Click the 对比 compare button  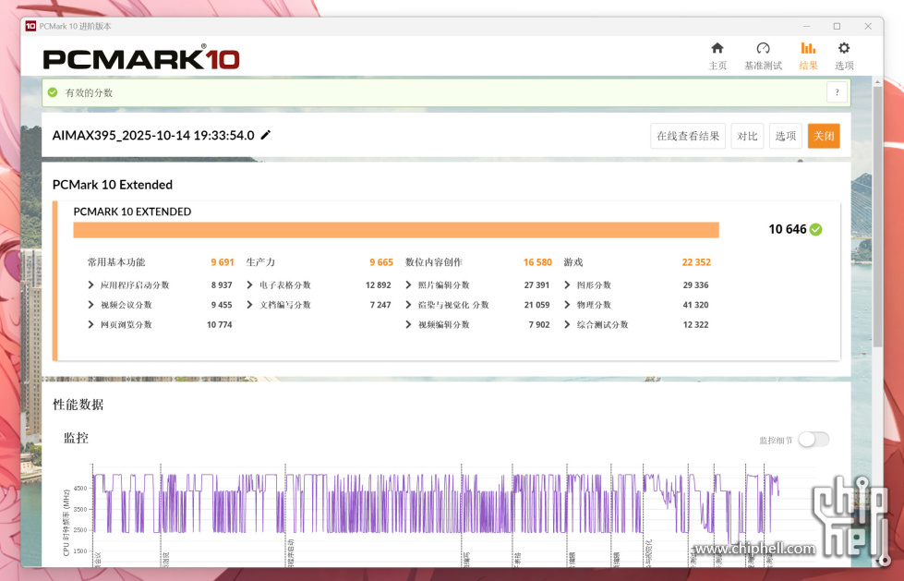click(746, 136)
